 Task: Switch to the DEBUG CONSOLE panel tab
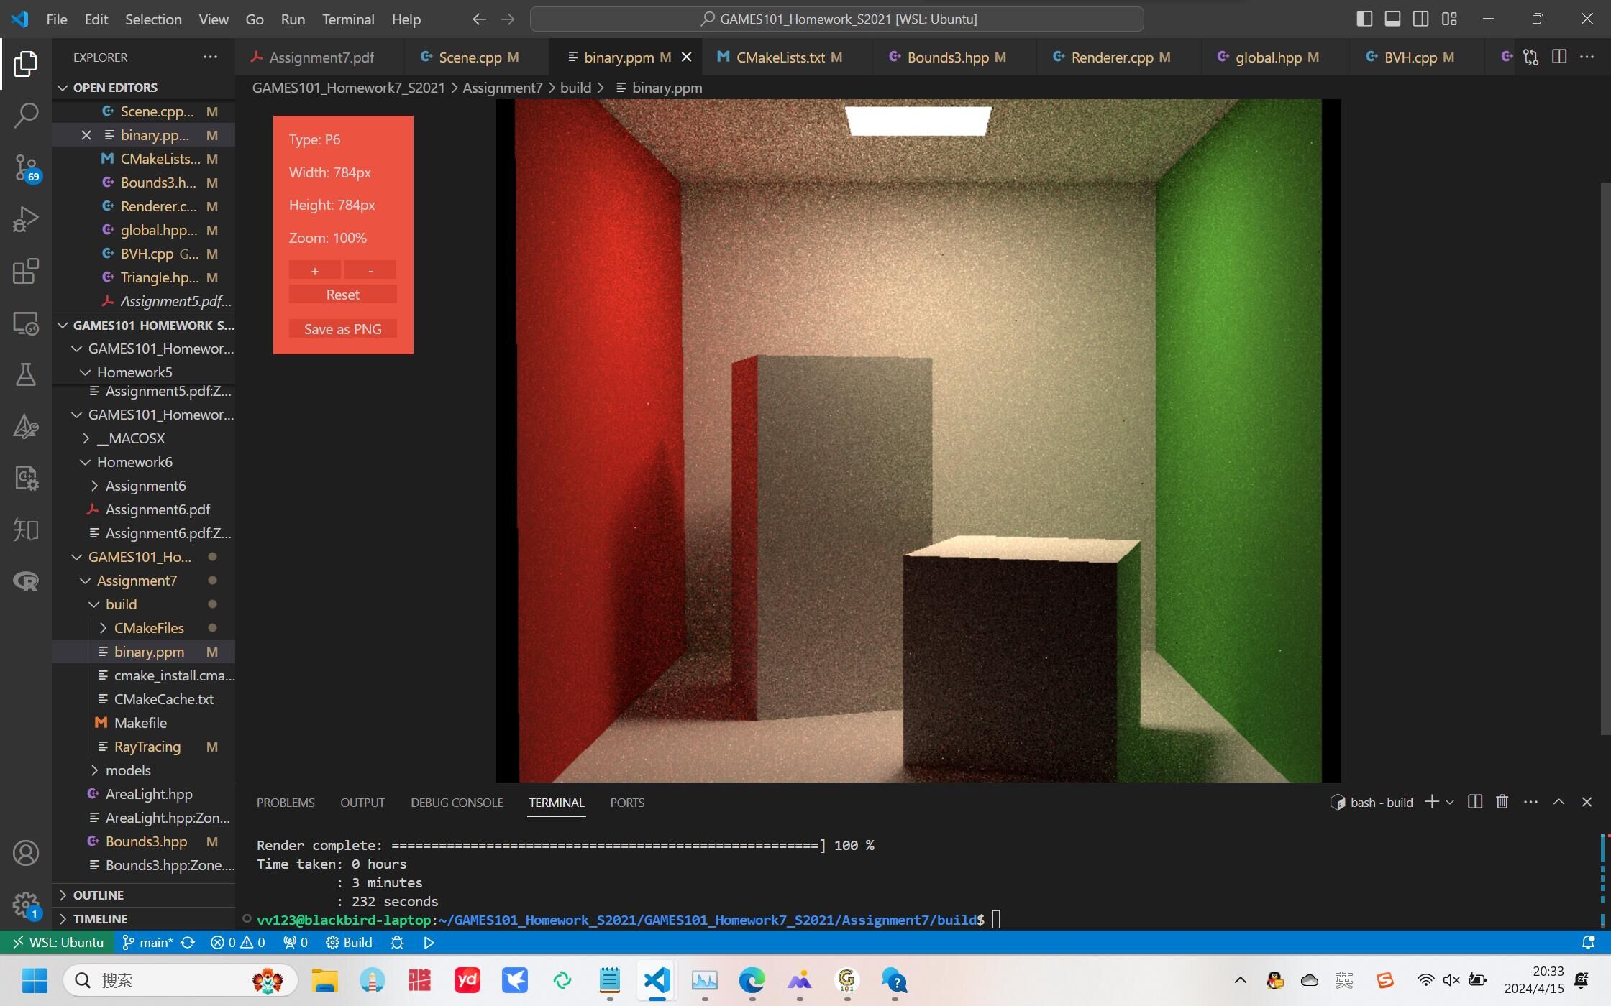[457, 802]
